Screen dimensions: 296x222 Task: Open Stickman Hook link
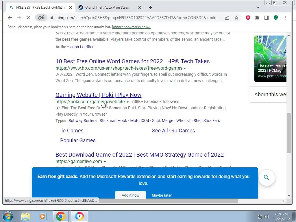click(x=113, y=121)
